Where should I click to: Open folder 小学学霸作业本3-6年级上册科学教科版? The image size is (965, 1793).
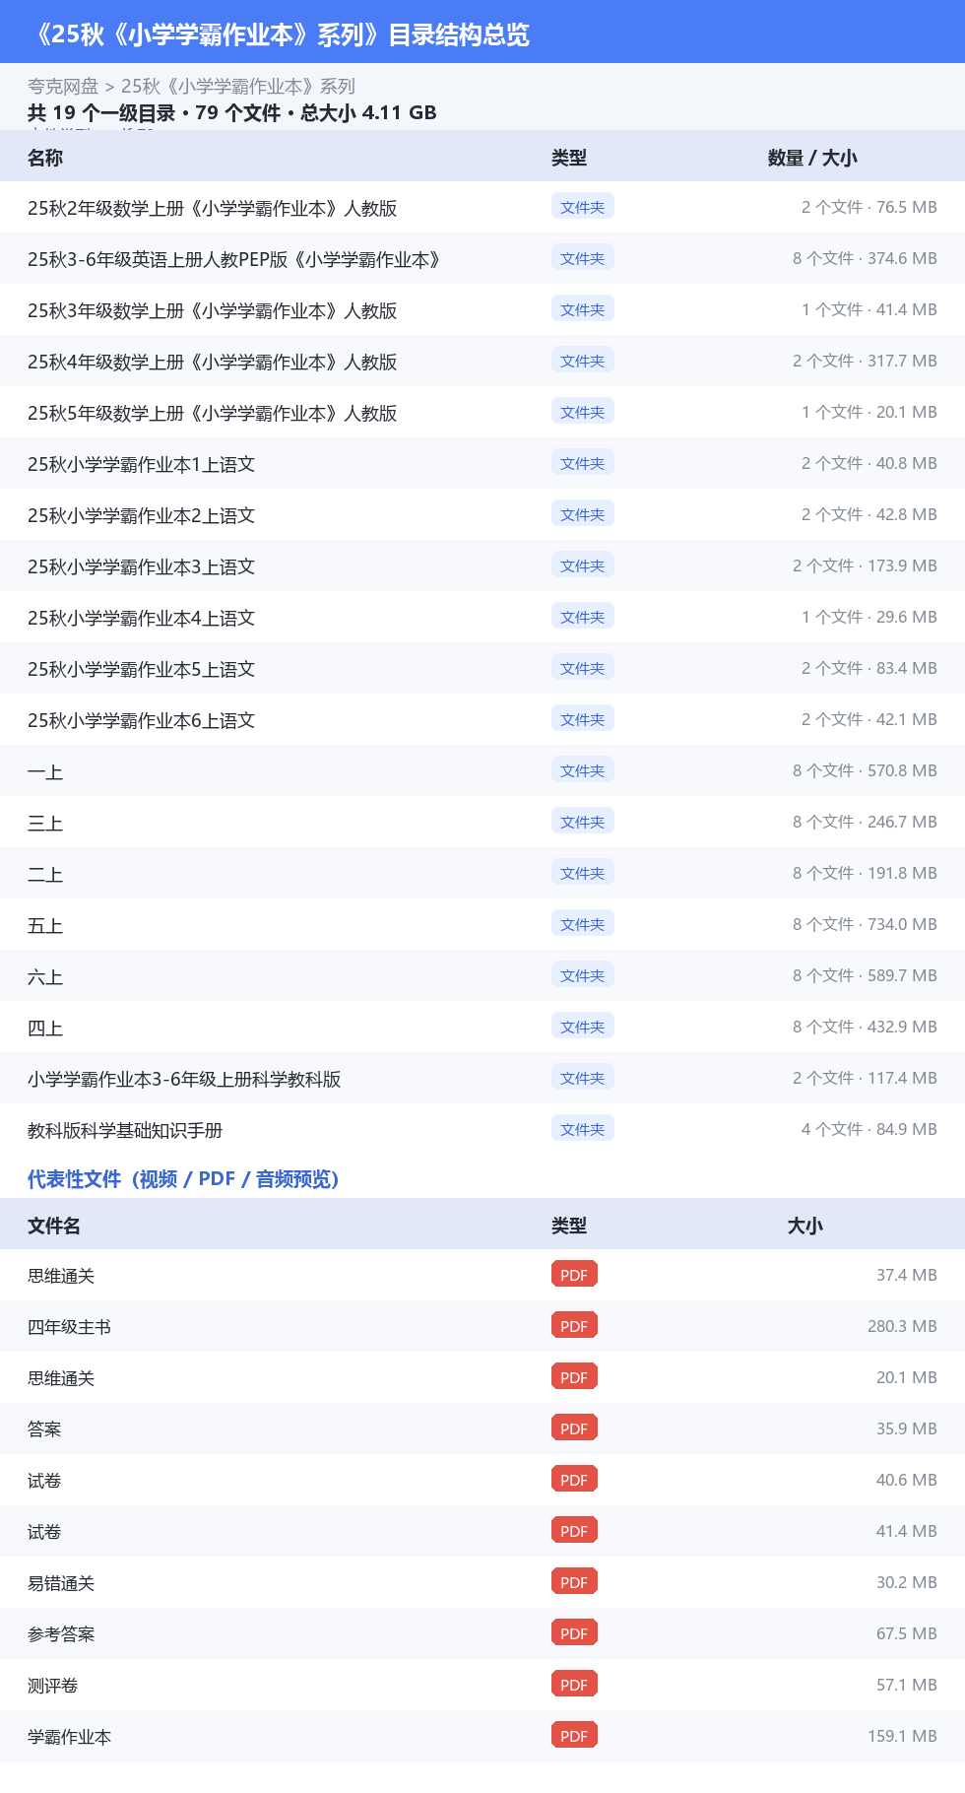(184, 1079)
